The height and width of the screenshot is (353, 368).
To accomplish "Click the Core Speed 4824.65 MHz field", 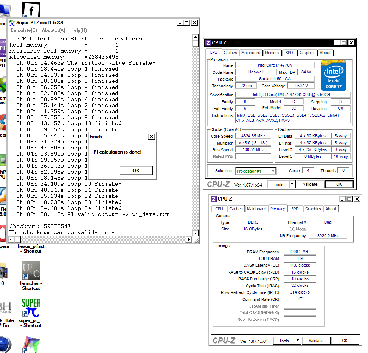I will 253,136.
